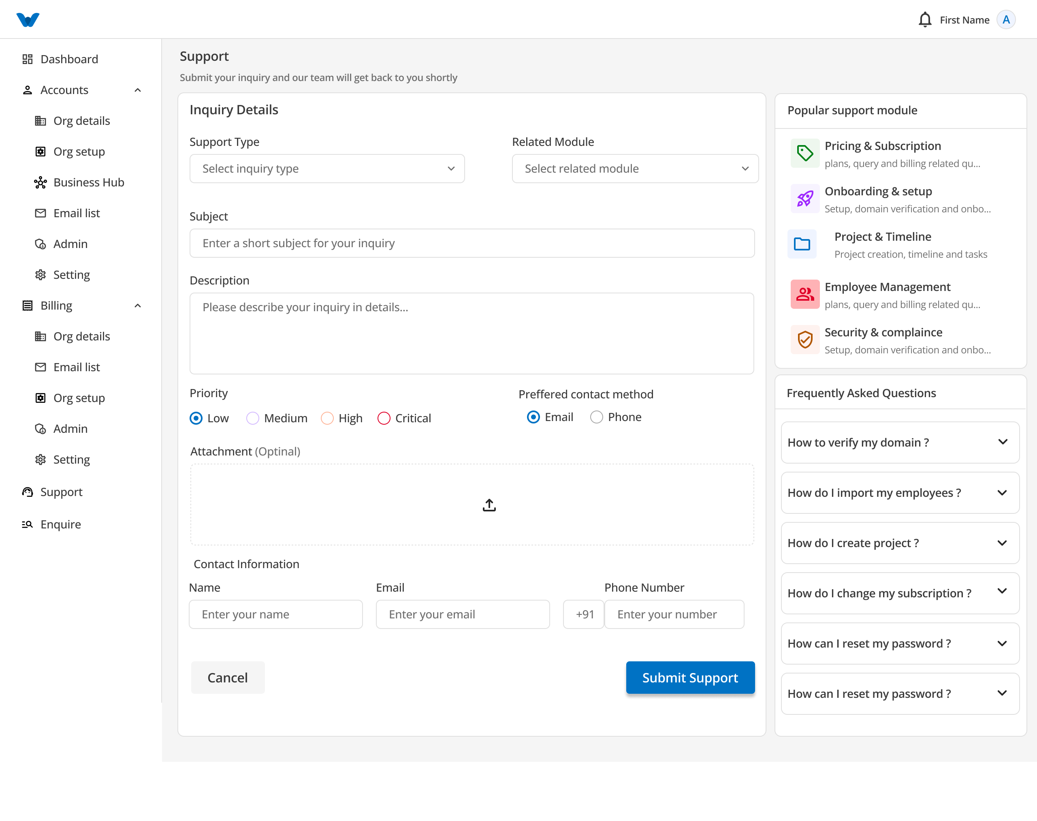Collapse the Billing section chevron

click(x=138, y=305)
